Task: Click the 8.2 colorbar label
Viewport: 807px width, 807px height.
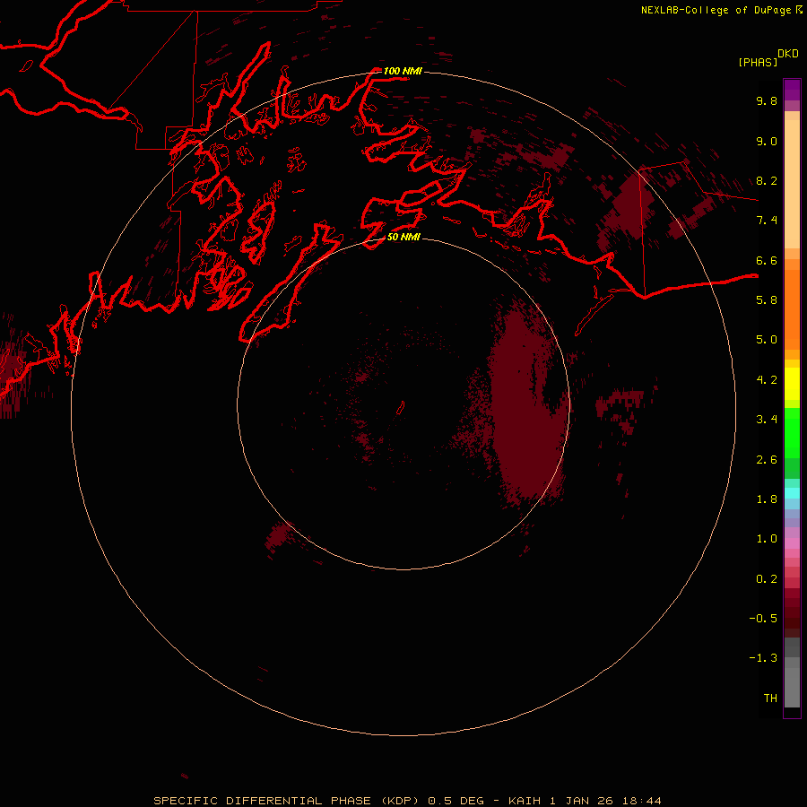Action: click(x=767, y=180)
